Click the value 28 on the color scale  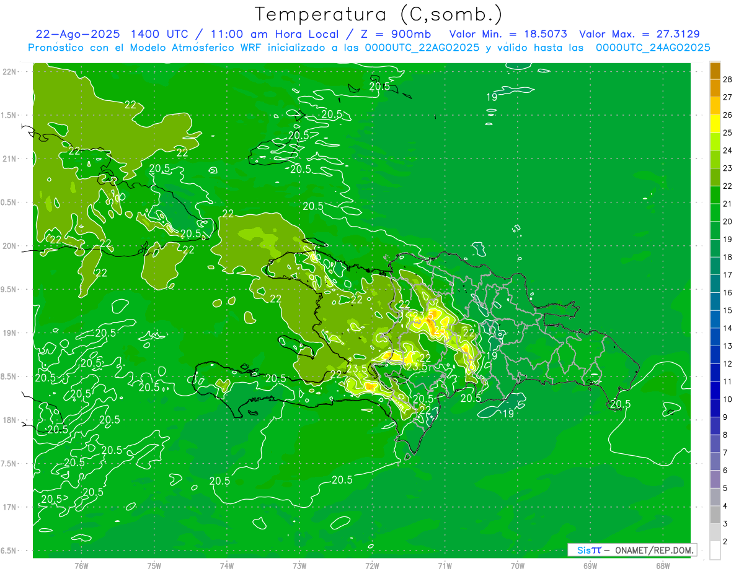[x=727, y=79]
